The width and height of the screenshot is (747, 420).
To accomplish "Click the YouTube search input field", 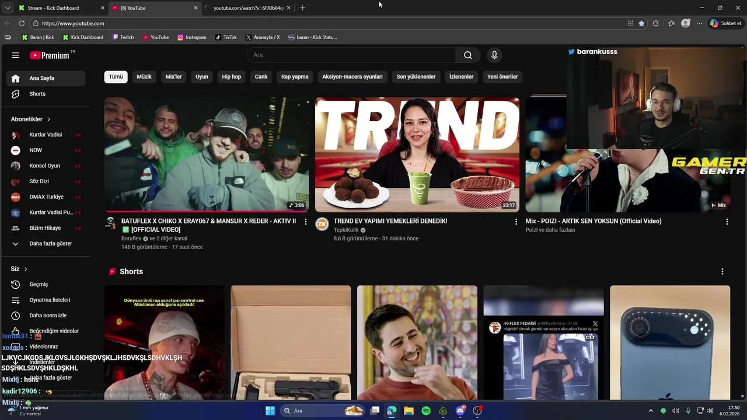I will (352, 55).
